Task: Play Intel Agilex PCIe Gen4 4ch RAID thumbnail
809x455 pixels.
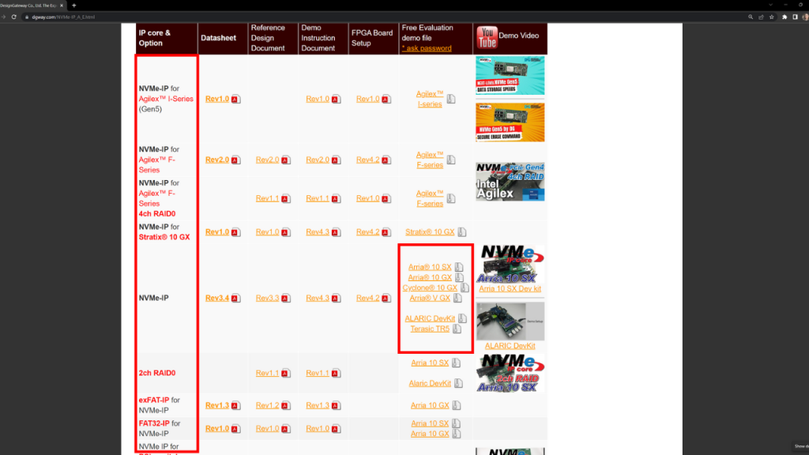Action: tap(510, 182)
